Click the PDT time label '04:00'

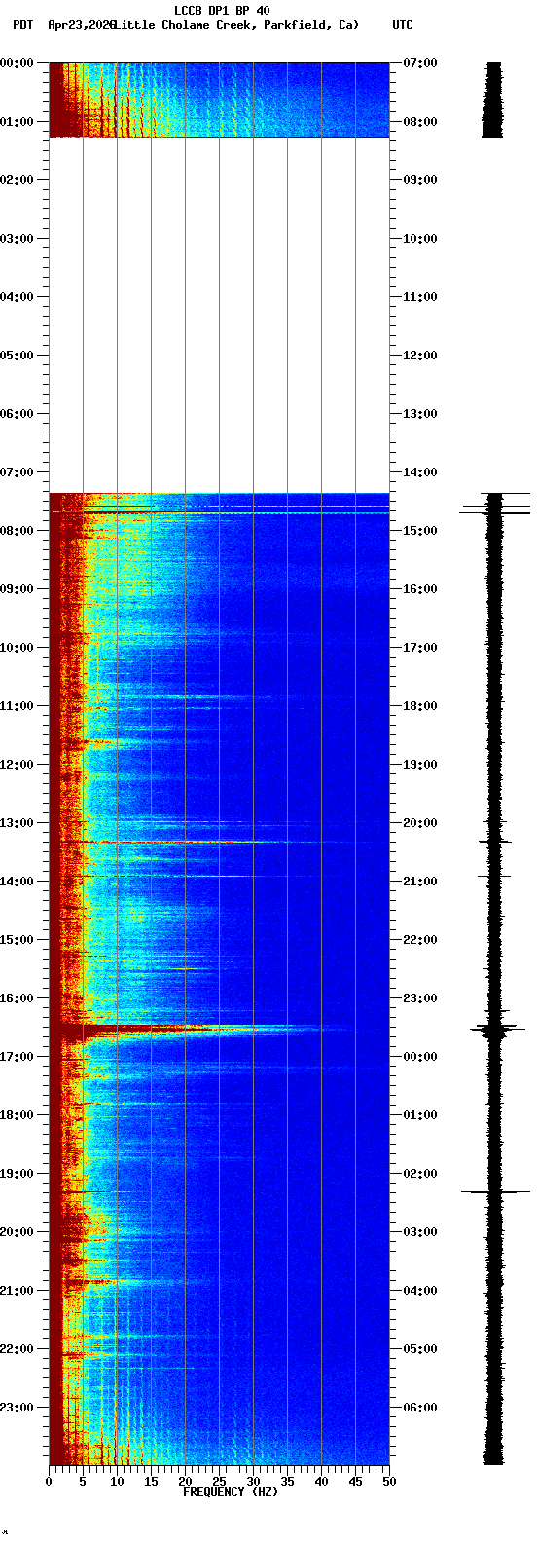17,297
